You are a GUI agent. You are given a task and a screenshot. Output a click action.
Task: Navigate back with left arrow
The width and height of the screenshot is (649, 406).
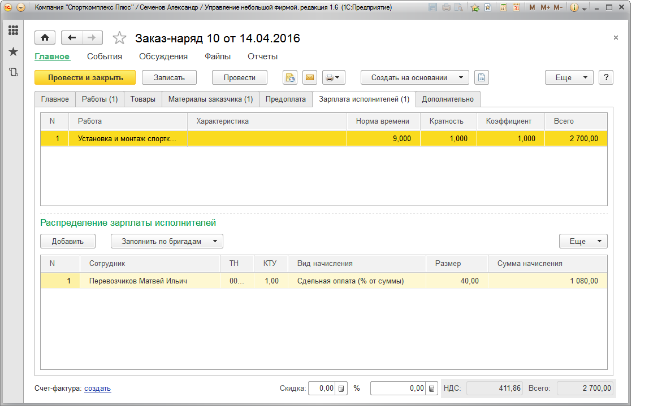72,38
